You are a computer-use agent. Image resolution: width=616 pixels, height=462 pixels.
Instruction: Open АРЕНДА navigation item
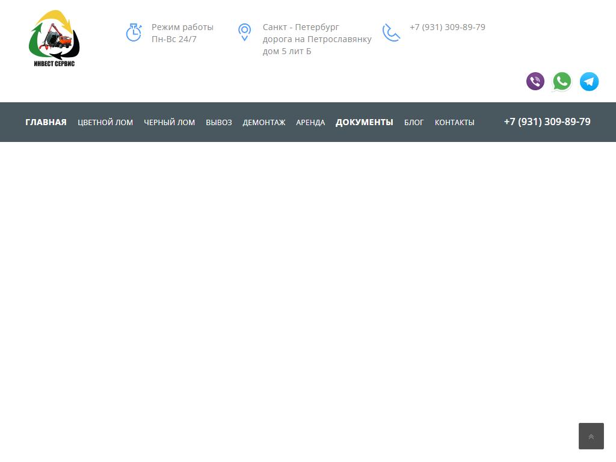click(x=310, y=122)
